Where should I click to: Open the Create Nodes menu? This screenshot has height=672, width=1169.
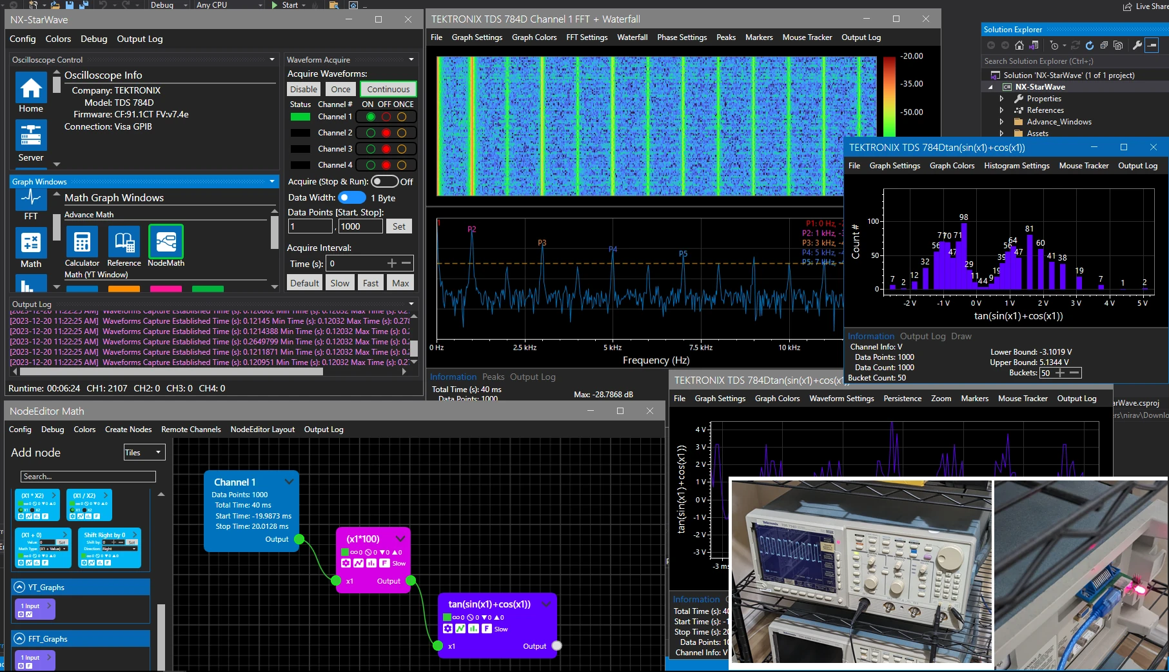128,430
